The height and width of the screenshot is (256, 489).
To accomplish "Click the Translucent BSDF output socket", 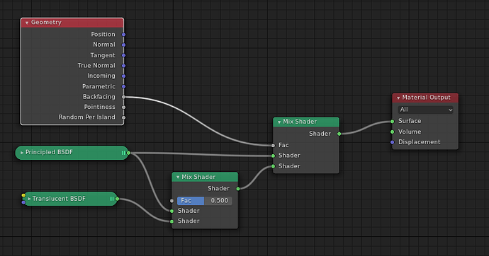I will (117, 199).
